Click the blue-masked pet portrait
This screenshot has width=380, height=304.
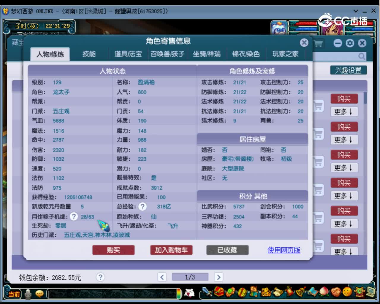[279, 28]
